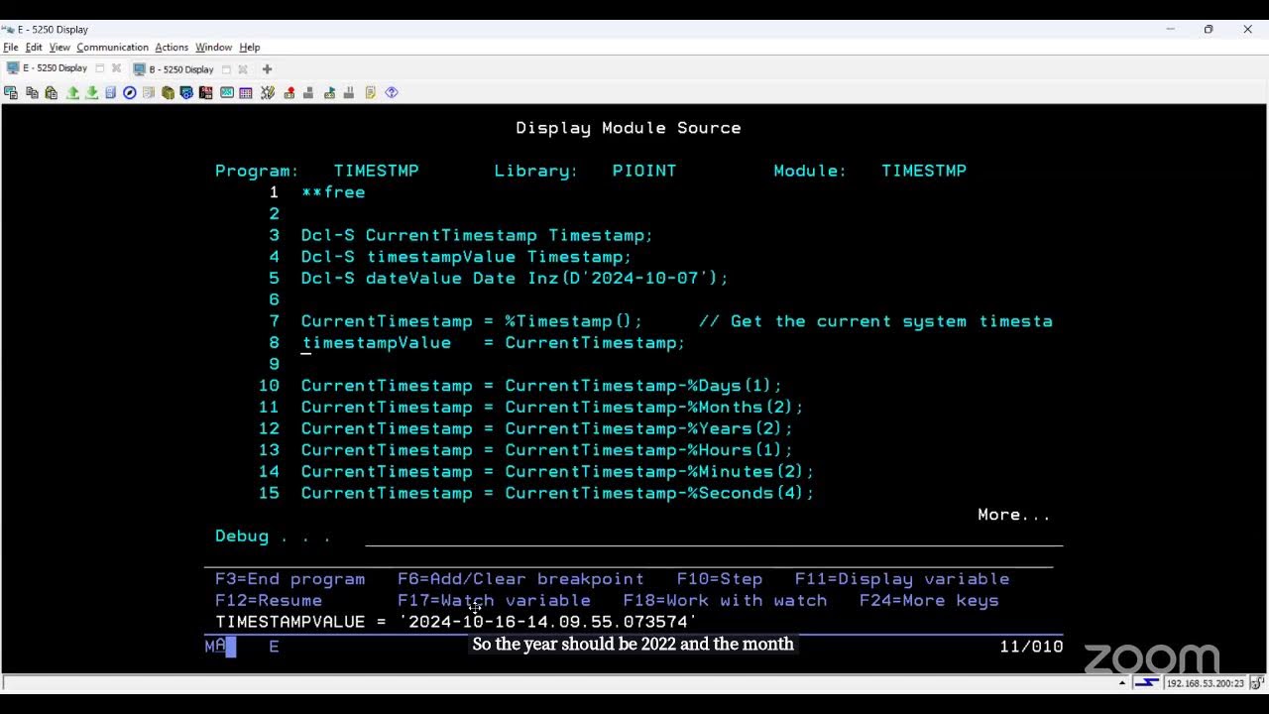Click the 11/010 cursor position indicator

coord(1031,647)
